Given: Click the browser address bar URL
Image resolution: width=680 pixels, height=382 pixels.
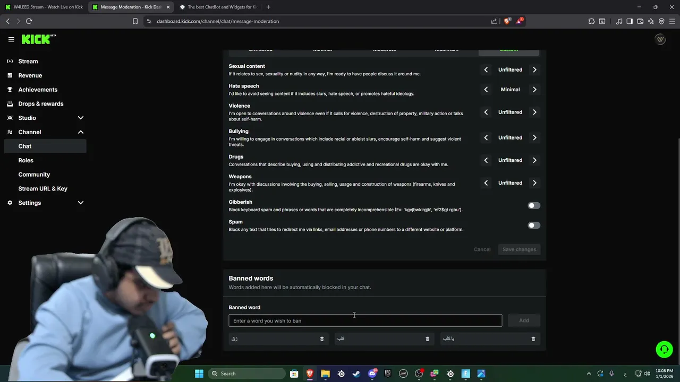Looking at the screenshot, I should (218, 21).
